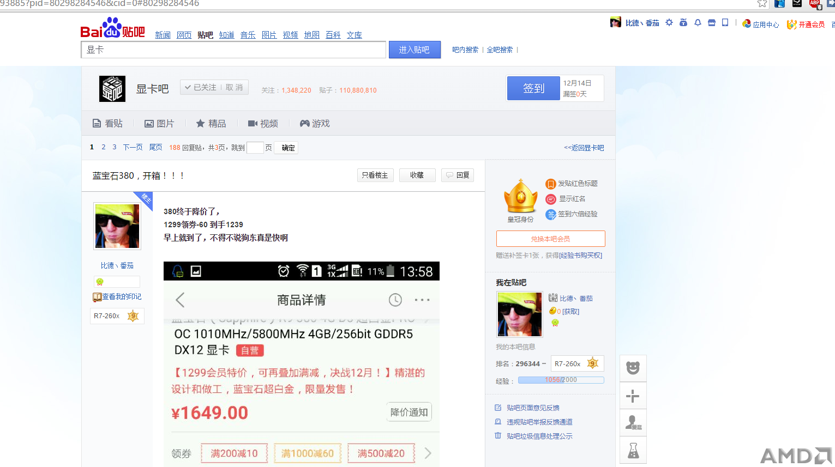835x467 pixels.
Task: Open notifications bell icon
Action: (698, 23)
